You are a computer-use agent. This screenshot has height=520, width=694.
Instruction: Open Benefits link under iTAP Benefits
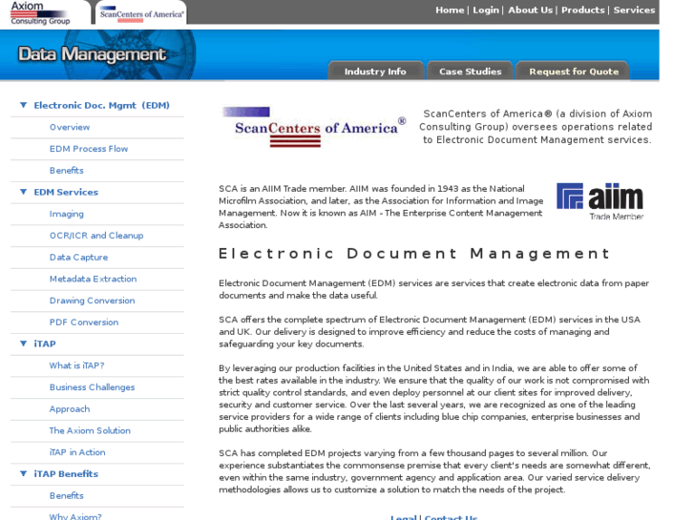coord(67,495)
